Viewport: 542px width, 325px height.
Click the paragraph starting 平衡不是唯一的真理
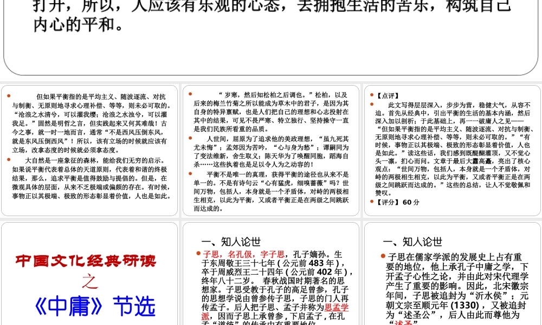pos(271,191)
